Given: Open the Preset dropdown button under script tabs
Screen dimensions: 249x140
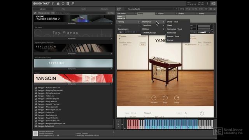Looking at the screenshot, I should pos(121,18).
